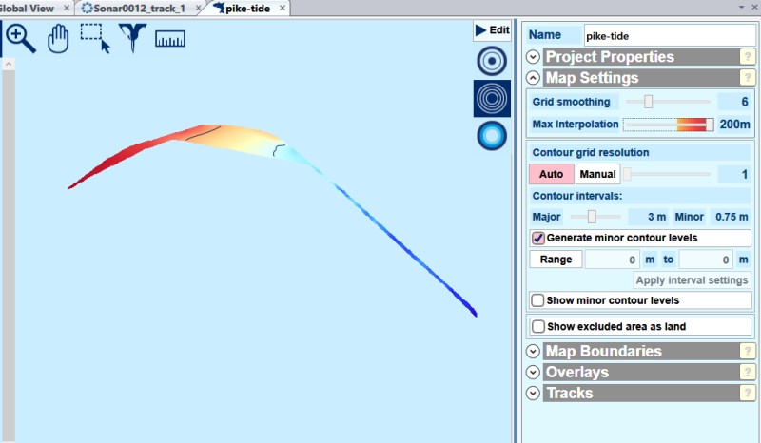The width and height of the screenshot is (761, 443).
Task: Select the ruler measurement tool
Action: click(x=169, y=39)
